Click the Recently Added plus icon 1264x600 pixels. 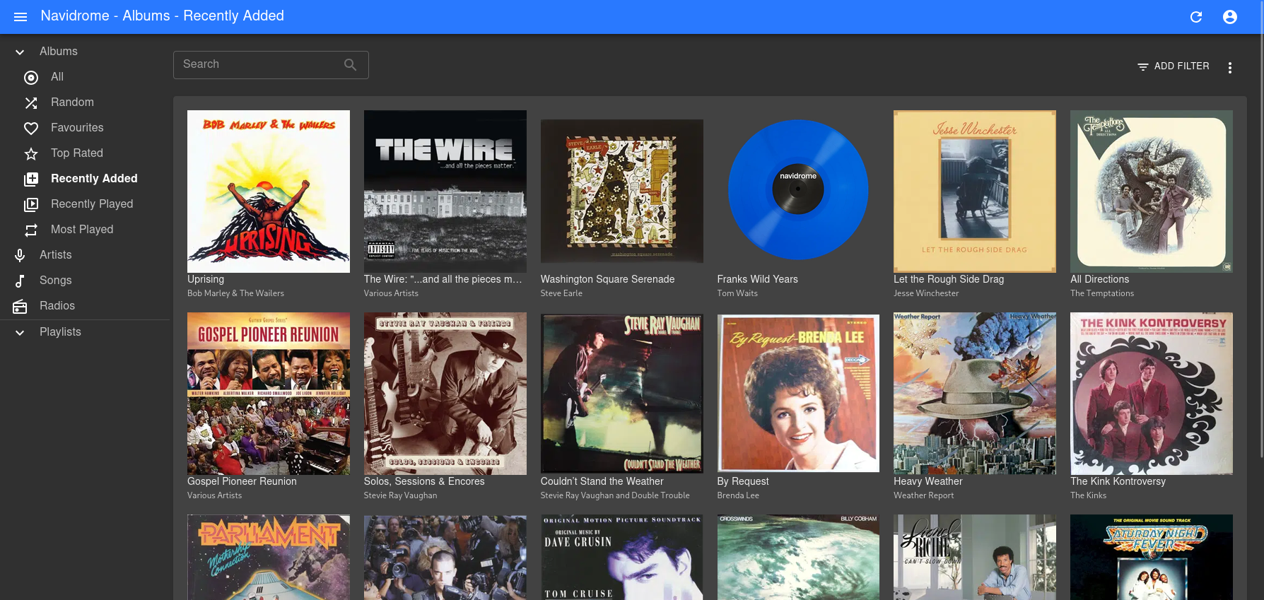31,179
